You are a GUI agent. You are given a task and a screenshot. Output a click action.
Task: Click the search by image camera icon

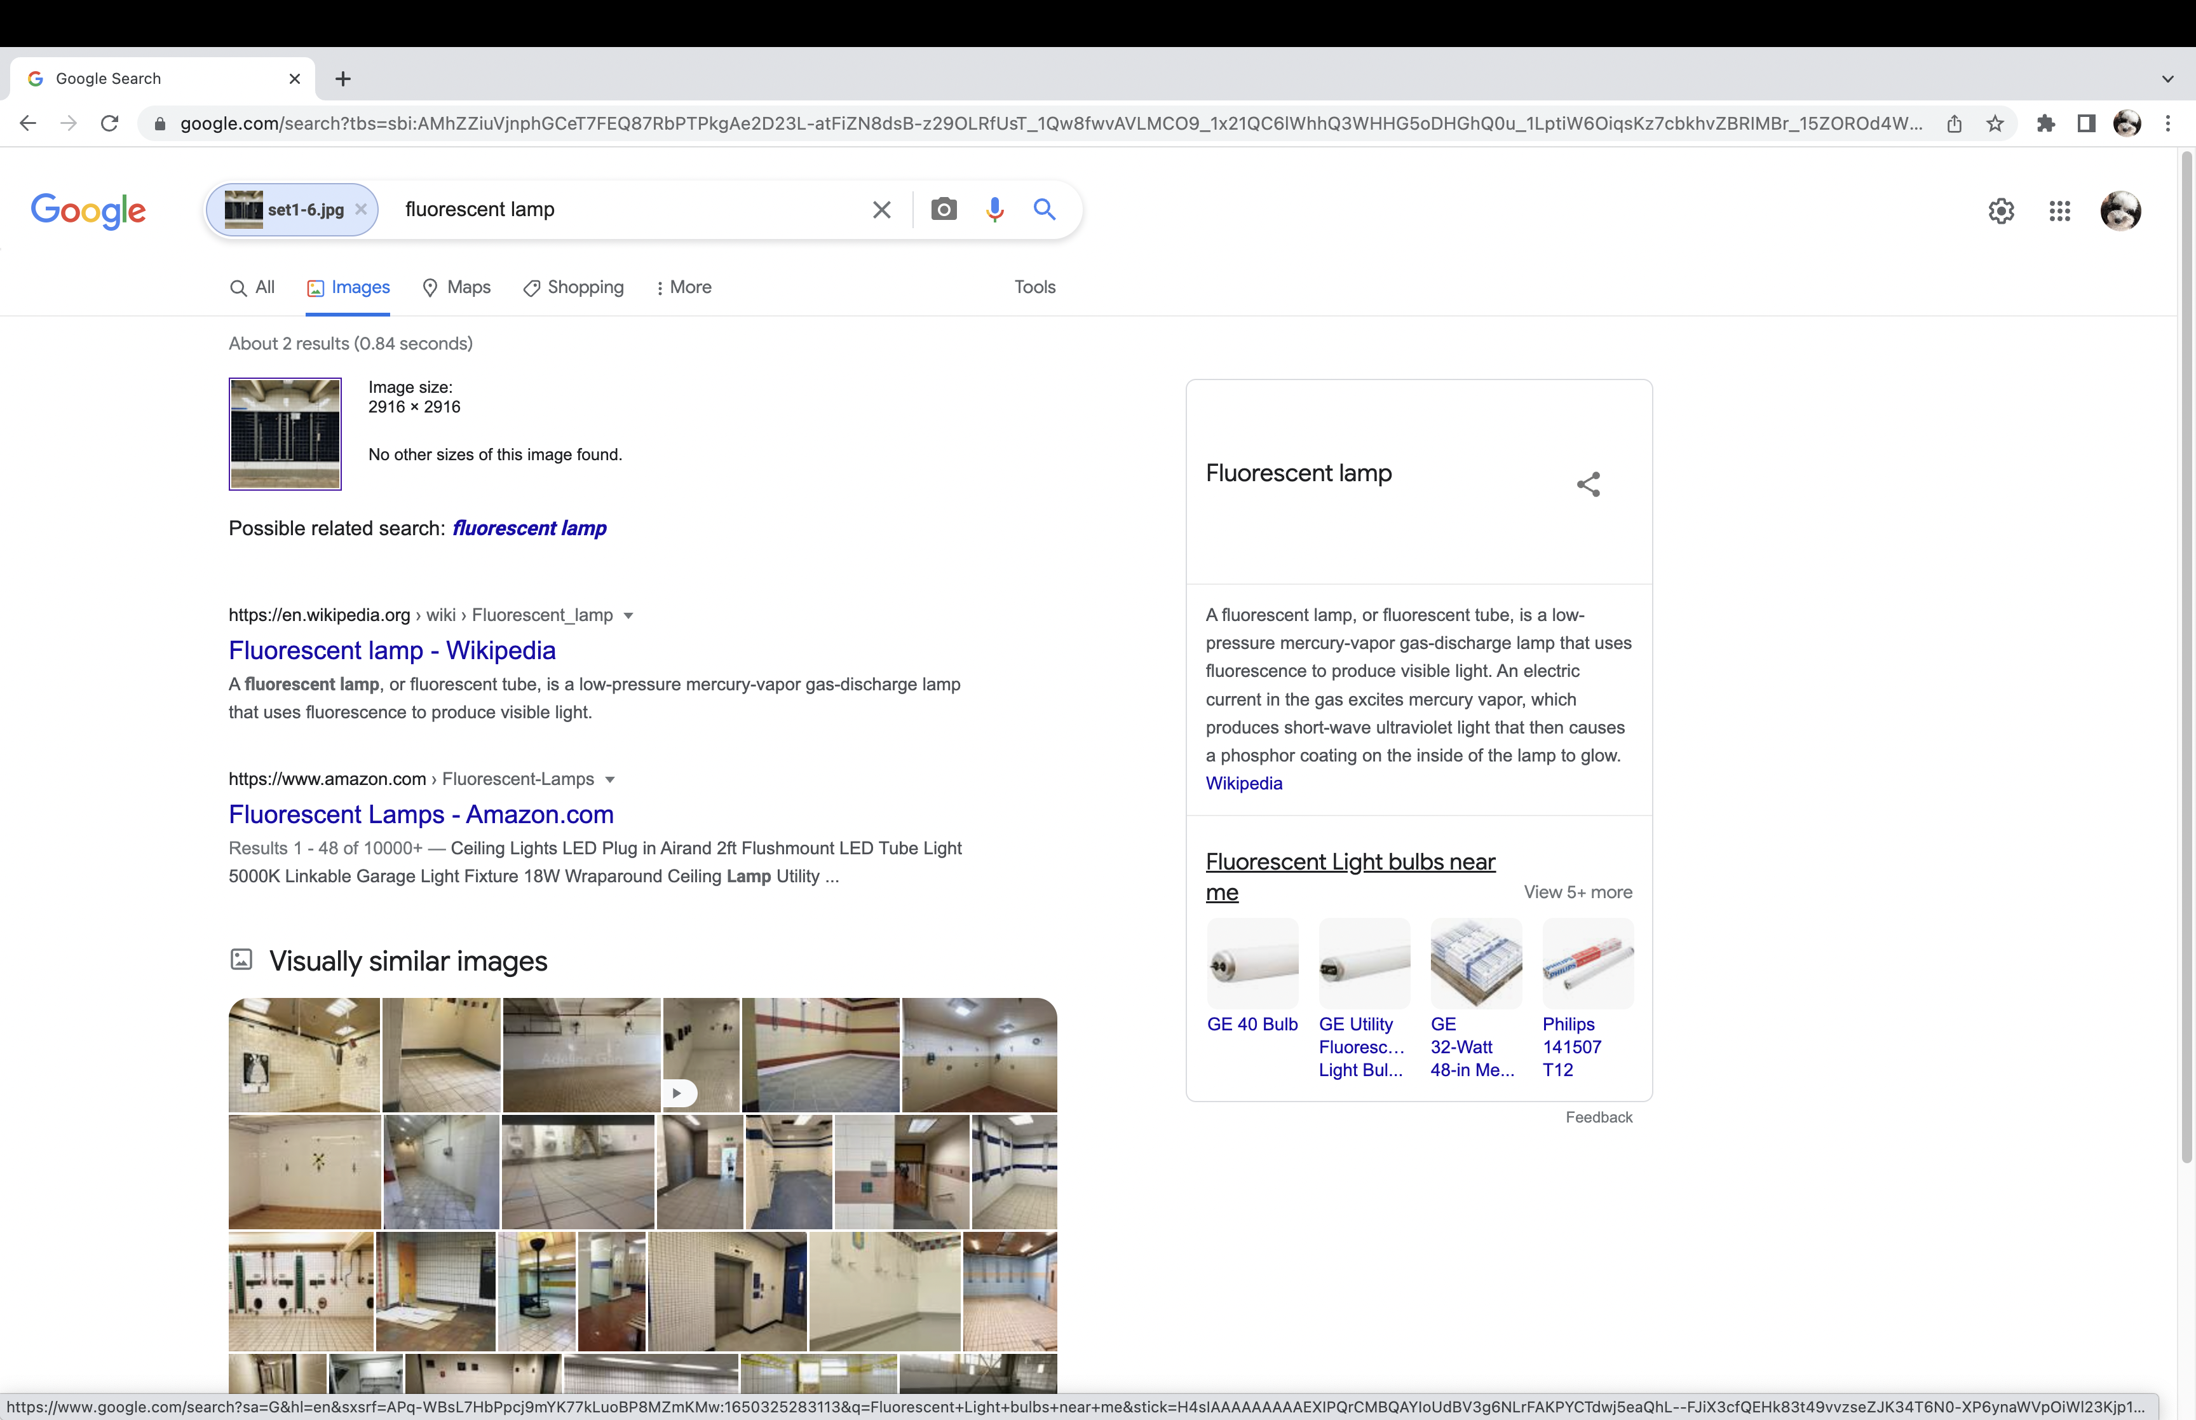944,209
